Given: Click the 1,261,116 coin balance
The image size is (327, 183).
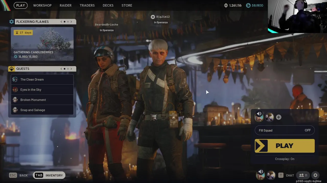Looking at the screenshot, I should point(235,5).
